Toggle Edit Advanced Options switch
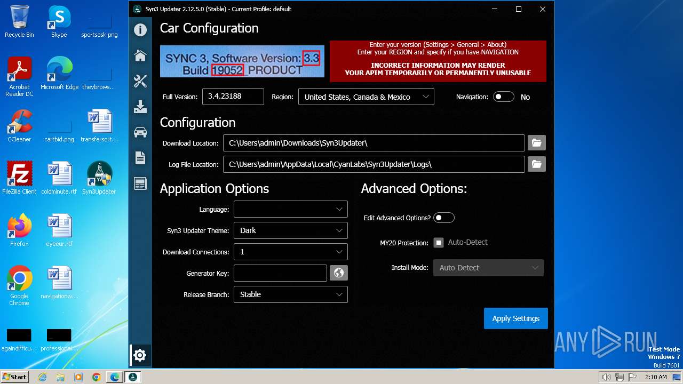Image resolution: width=683 pixels, height=384 pixels. 443,218
